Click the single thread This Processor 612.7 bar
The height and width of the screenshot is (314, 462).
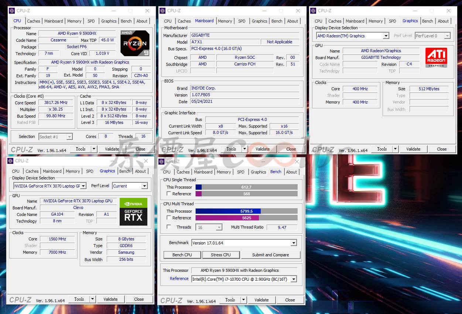pos(246,187)
